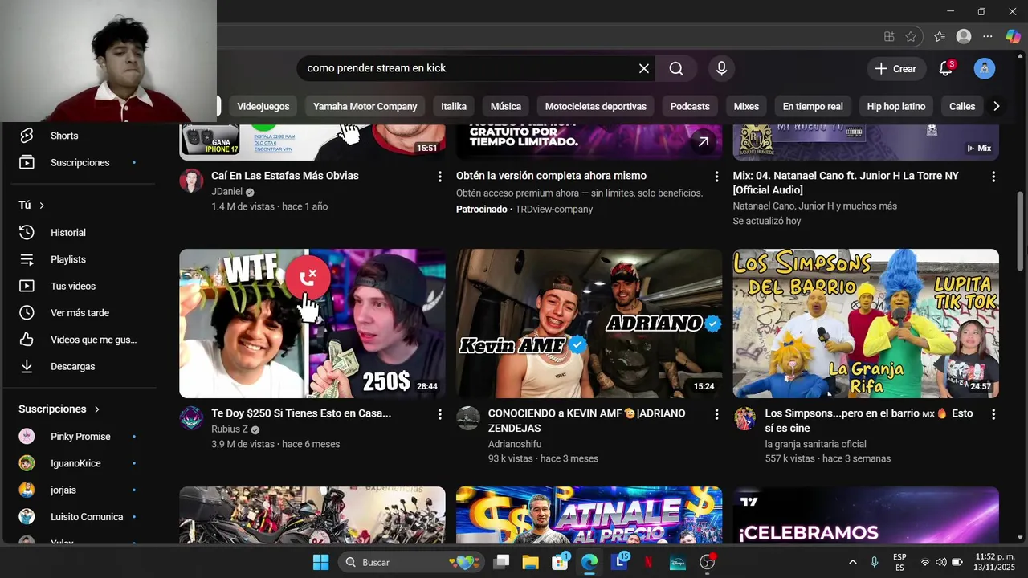Open the notifications bell
This screenshot has width=1028, height=578.
pos(946,68)
